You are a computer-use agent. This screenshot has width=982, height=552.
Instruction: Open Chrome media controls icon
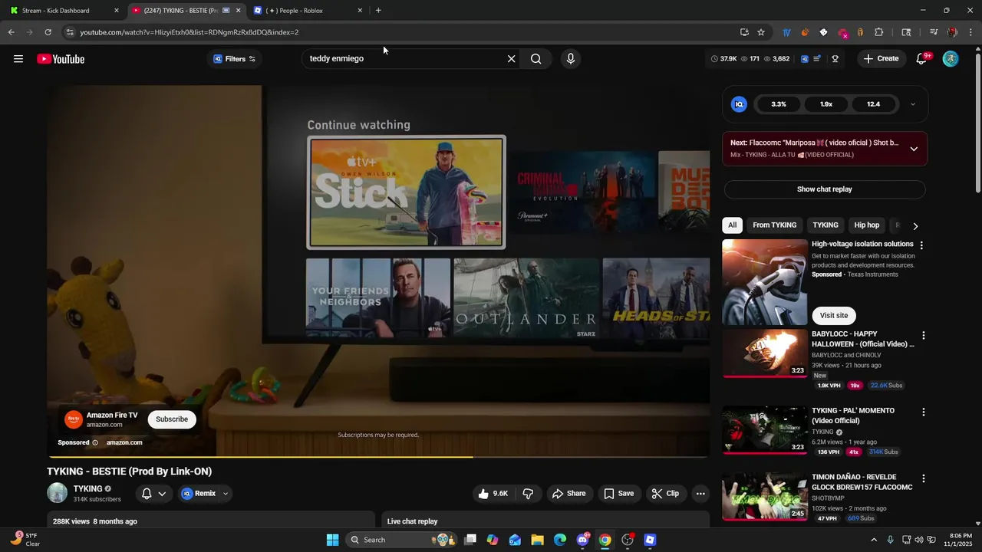(934, 32)
